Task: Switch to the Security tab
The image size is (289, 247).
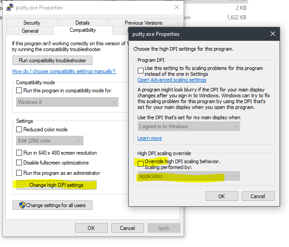Action: point(32,23)
